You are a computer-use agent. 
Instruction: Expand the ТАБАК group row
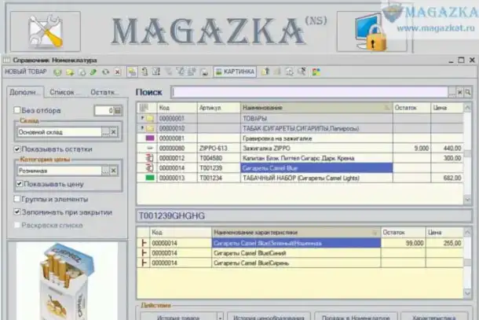(142, 128)
